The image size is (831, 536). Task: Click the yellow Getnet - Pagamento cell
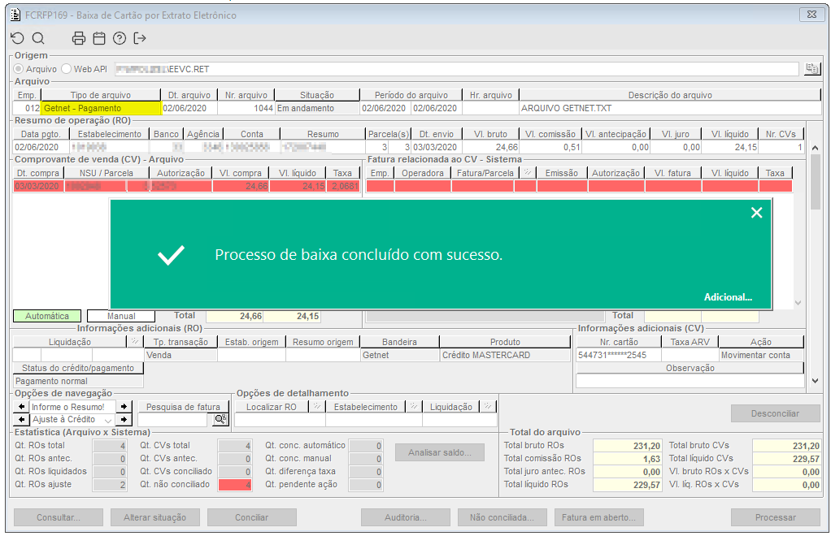click(x=101, y=108)
